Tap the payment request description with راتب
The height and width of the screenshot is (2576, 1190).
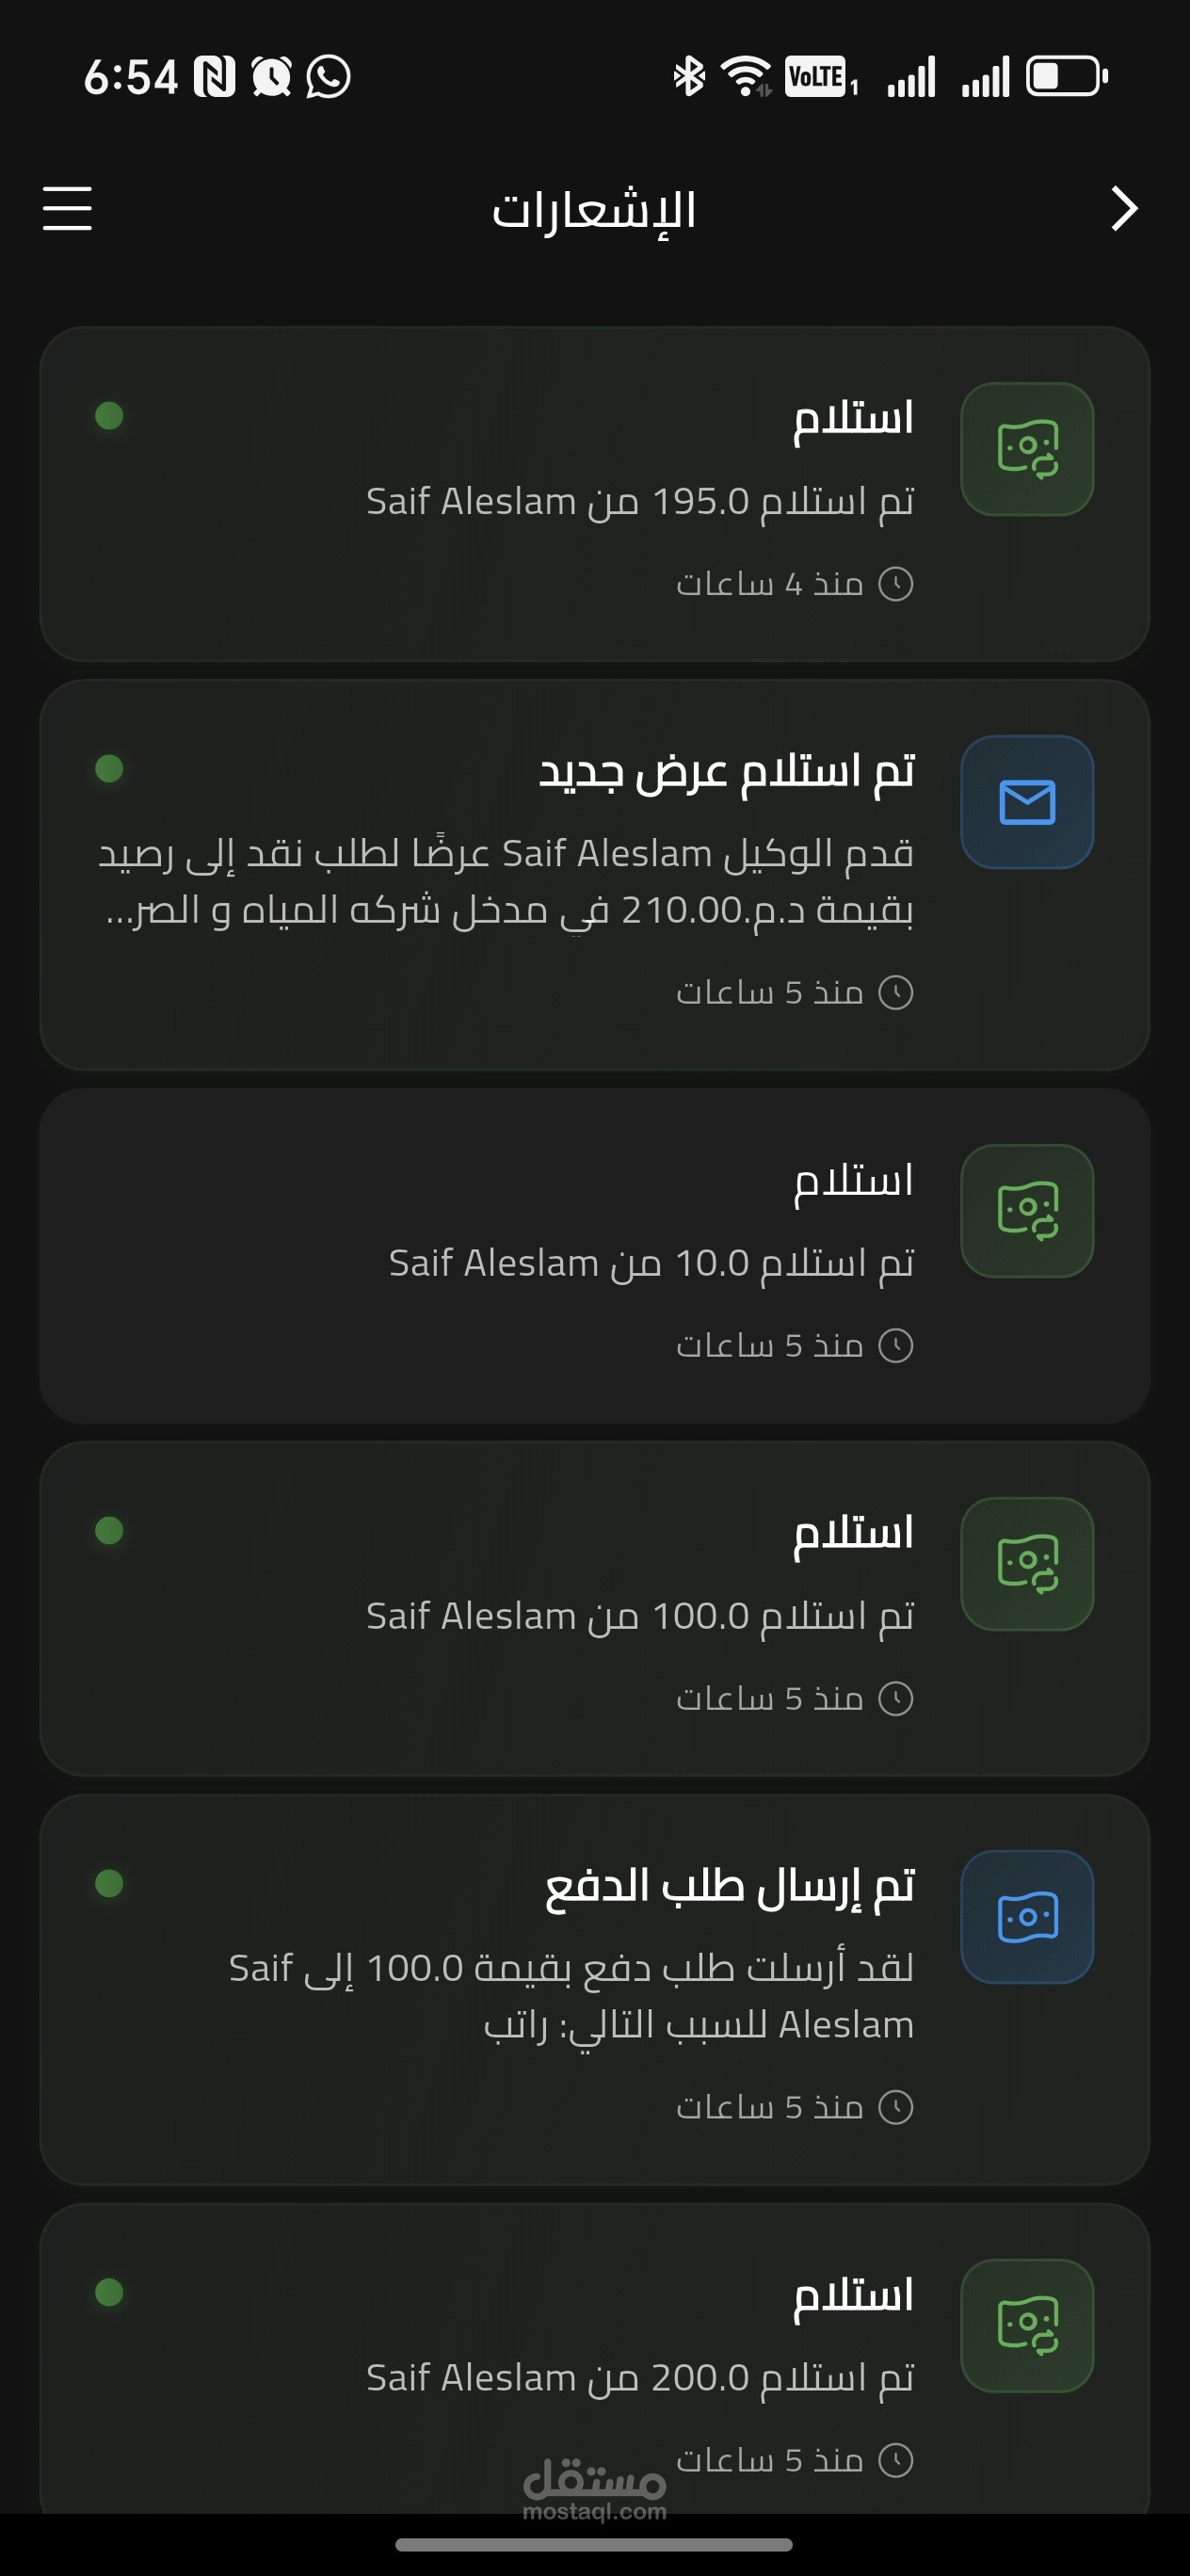click(x=572, y=1996)
